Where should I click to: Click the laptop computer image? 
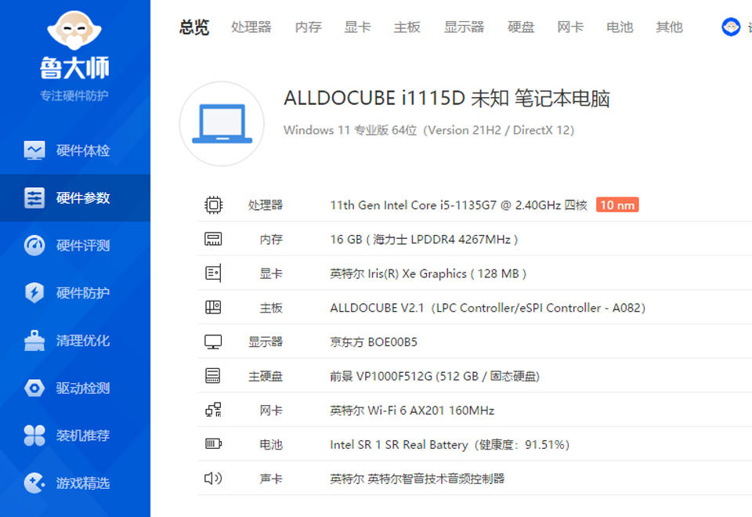pyautogui.click(x=222, y=124)
